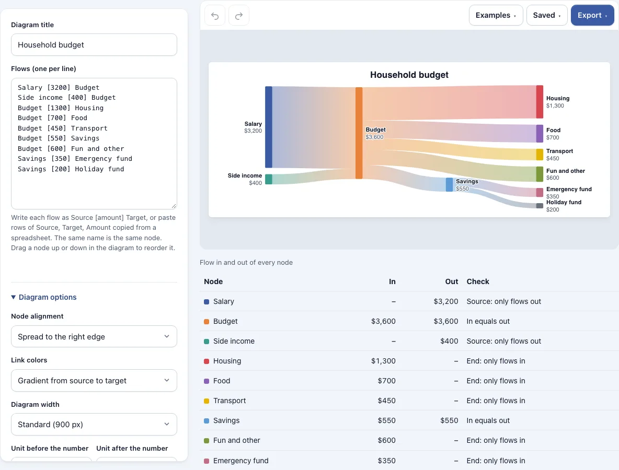Click the Household budget chart title
Viewport: 619px width, 470px height.
409,75
